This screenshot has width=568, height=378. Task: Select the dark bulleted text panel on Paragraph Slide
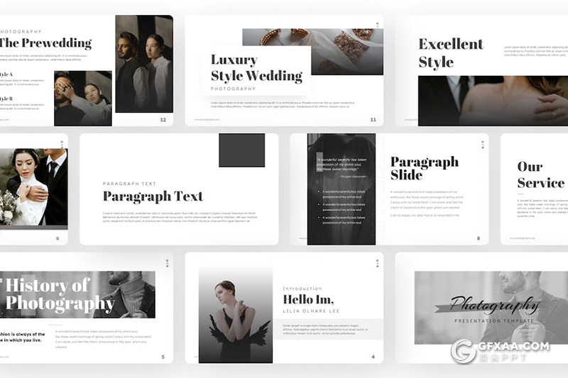tap(341, 189)
